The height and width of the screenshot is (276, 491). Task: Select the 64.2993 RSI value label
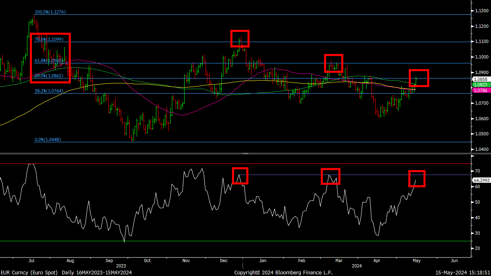coord(482,181)
